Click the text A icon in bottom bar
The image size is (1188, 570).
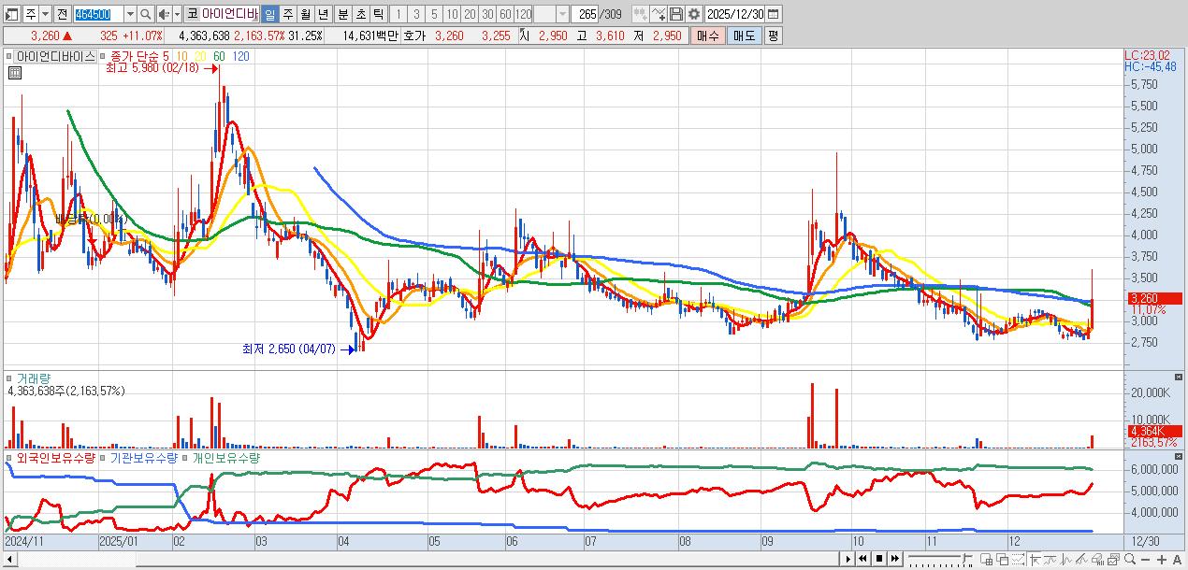click(x=1177, y=560)
